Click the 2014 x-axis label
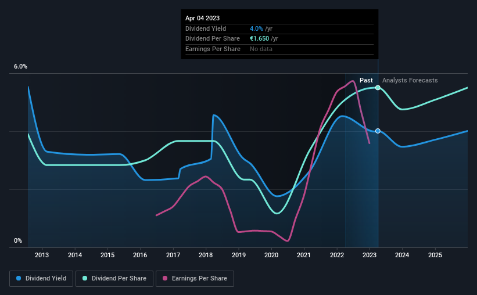This screenshot has height=295, width=477. [75, 255]
